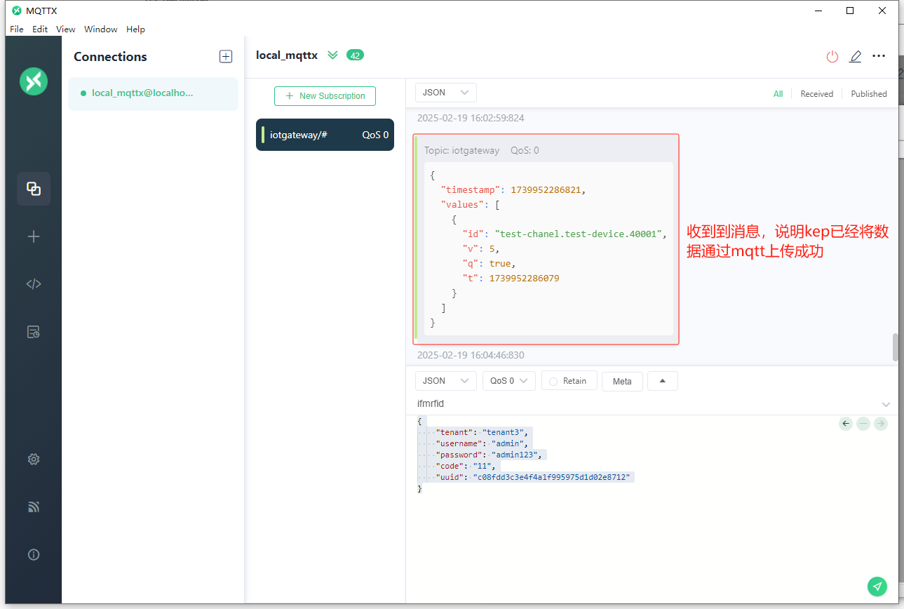Select the iotgateway/# subscription
Viewport: 904px width, 609px height.
tap(325, 135)
